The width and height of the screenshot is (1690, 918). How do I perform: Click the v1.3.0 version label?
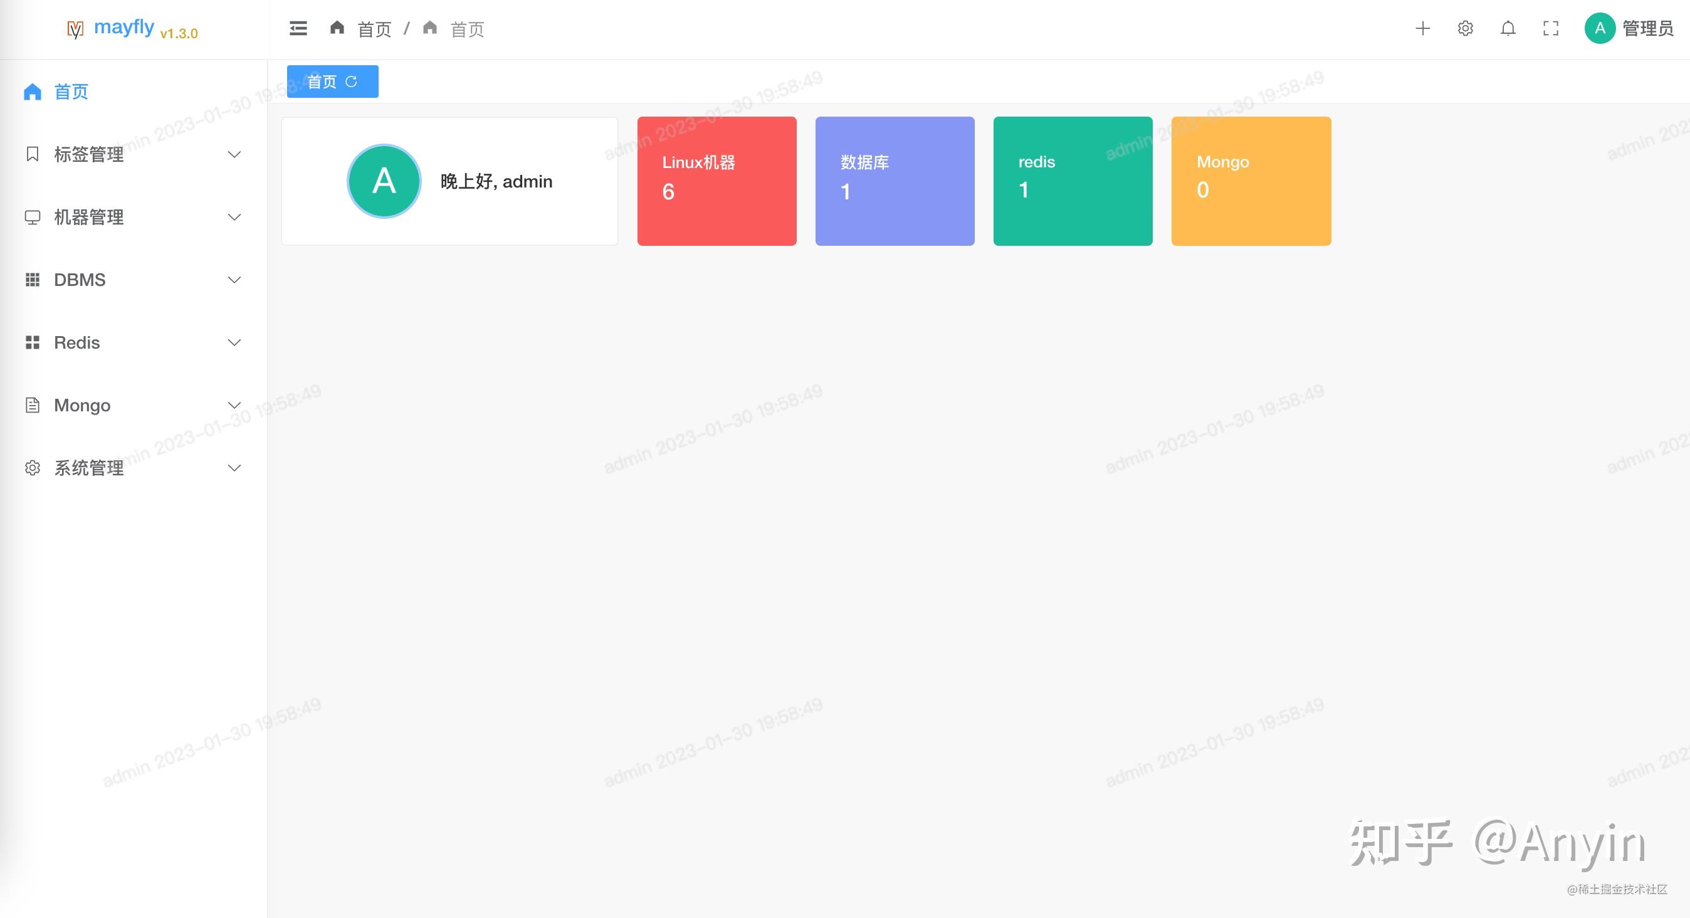click(179, 33)
